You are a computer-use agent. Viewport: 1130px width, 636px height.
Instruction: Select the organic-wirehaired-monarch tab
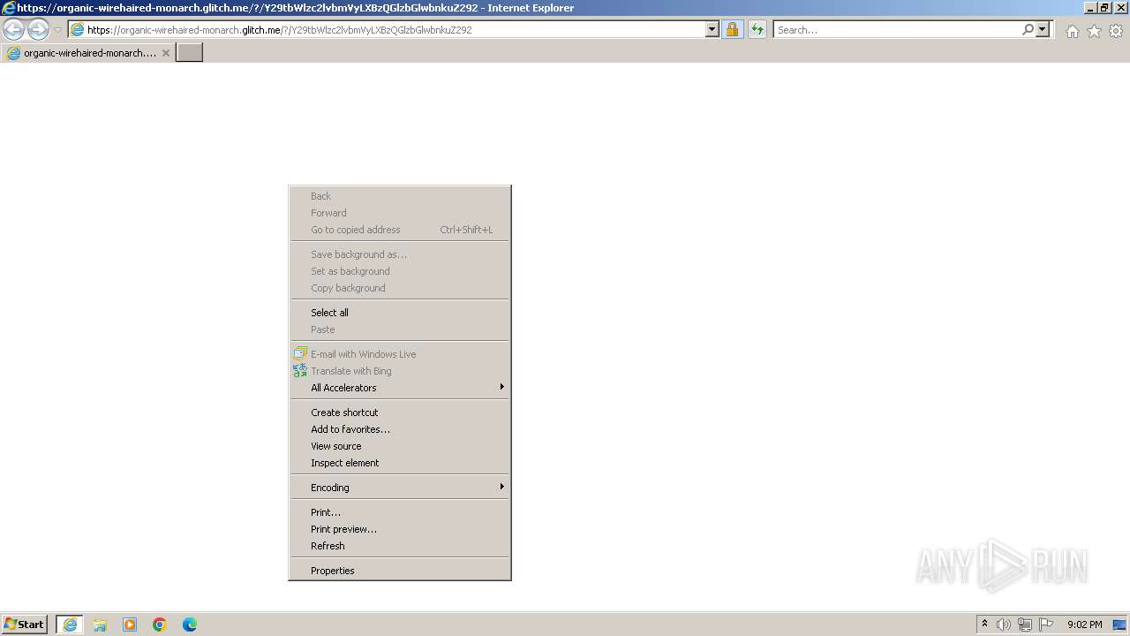tap(88, 53)
